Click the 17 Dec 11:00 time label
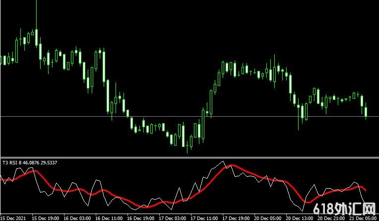The width and height of the screenshot is (379, 221). [204, 218]
